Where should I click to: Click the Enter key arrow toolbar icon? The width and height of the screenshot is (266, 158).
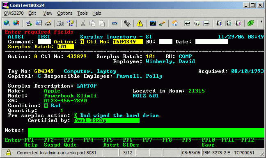pyautogui.click(x=188, y=23)
